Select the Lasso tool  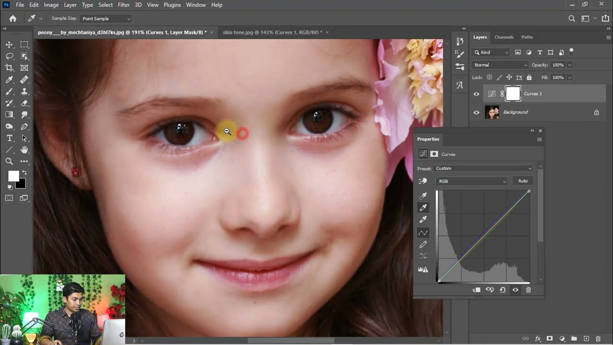point(9,57)
